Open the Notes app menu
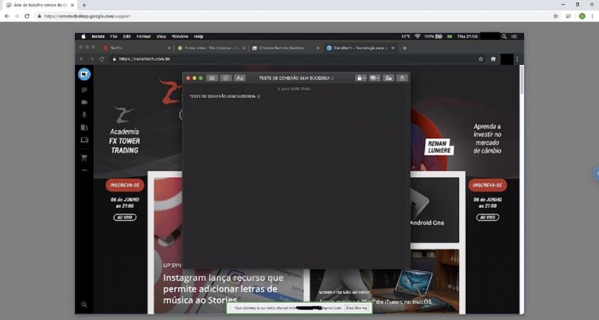The image size is (599, 320). click(x=98, y=36)
